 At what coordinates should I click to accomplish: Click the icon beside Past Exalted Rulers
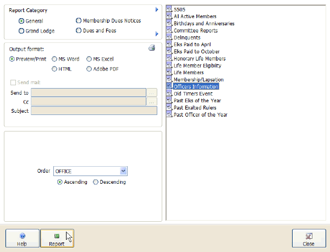[x=169, y=108]
